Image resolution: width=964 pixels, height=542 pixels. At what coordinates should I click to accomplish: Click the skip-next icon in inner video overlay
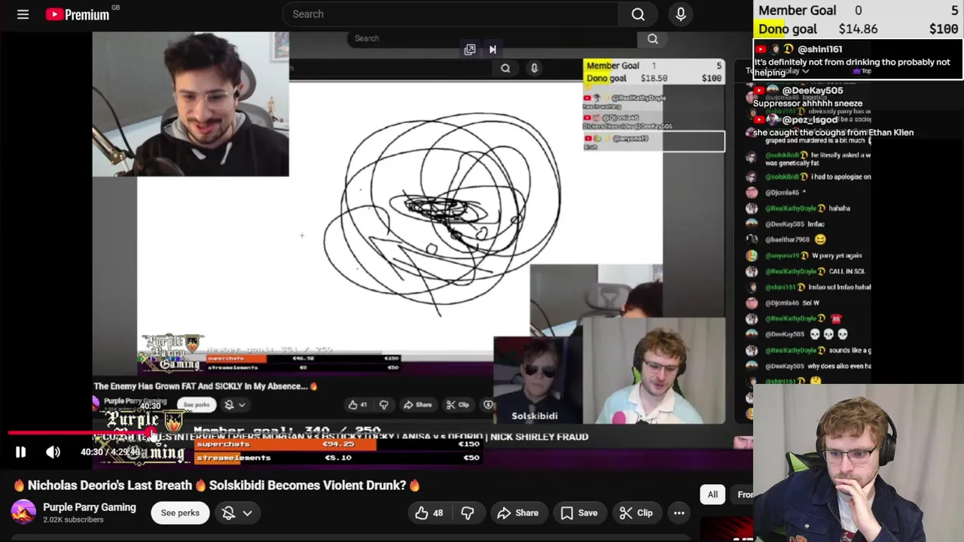pos(493,50)
